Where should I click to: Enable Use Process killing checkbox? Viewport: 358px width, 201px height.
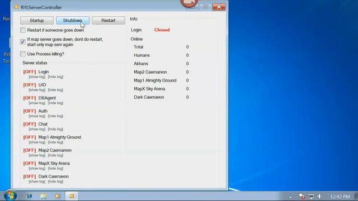[x=22, y=54]
